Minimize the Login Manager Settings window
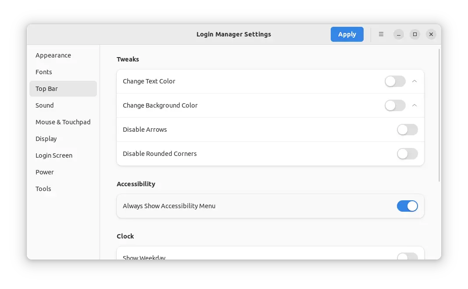The height and width of the screenshot is (289, 468). [398, 34]
